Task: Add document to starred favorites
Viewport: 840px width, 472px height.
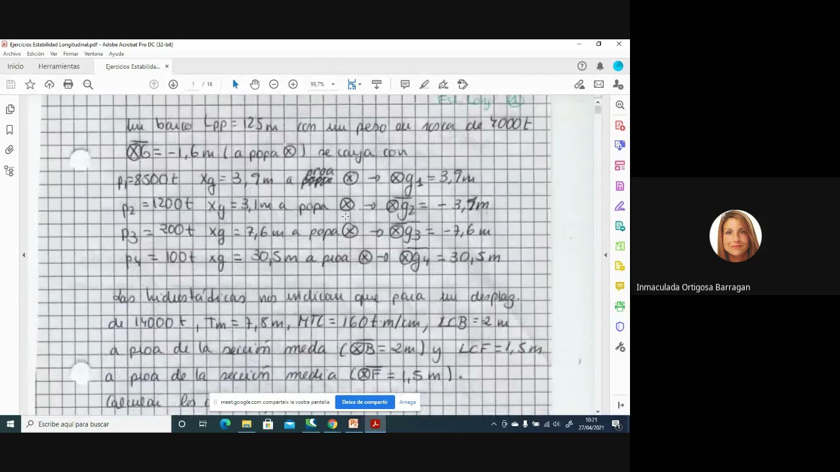Action: click(30, 84)
